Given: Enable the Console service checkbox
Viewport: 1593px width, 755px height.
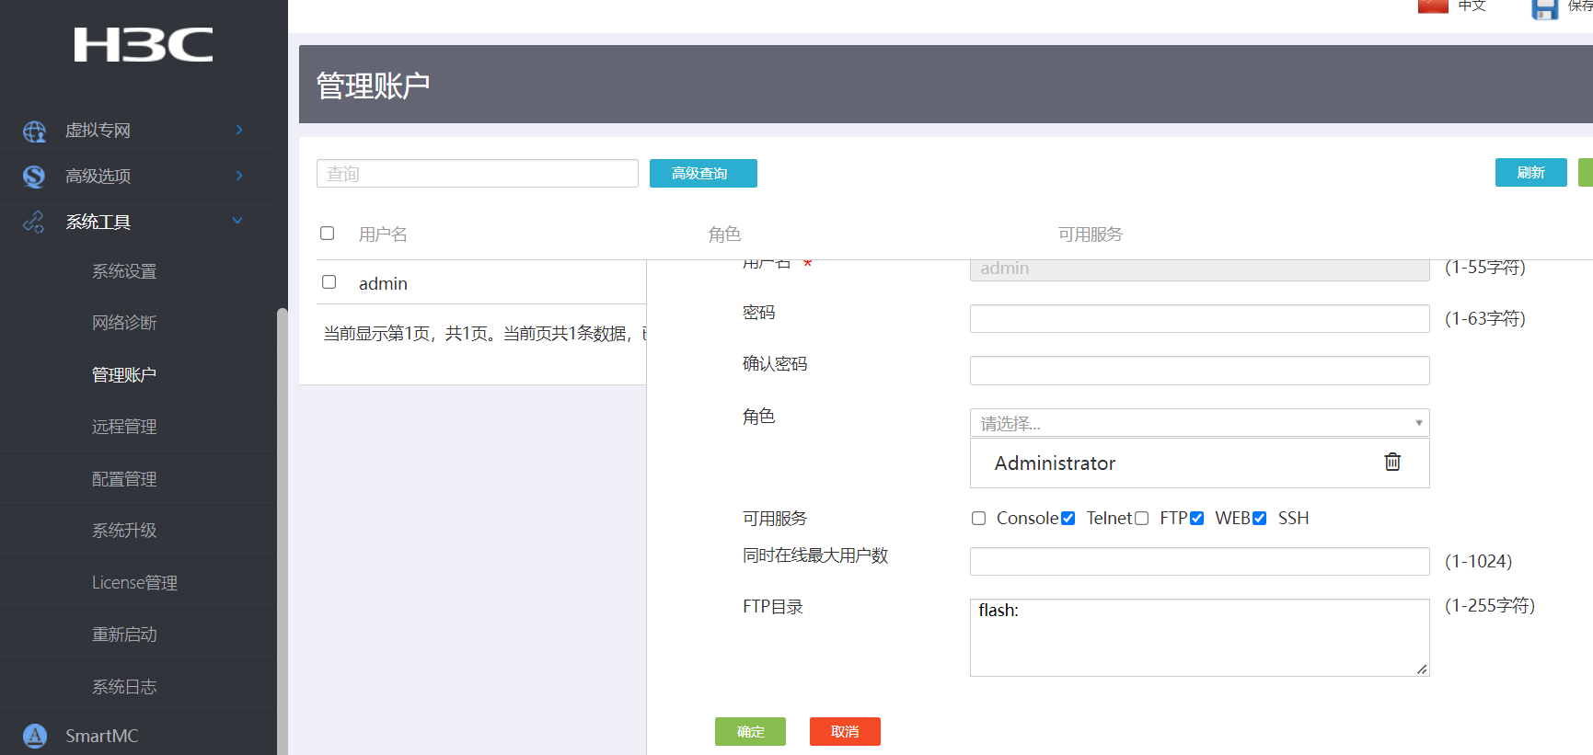Looking at the screenshot, I should [978, 519].
